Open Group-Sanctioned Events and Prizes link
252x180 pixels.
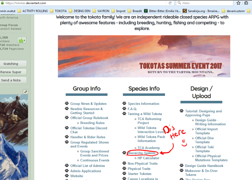94,153
